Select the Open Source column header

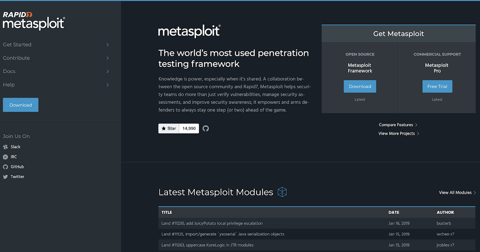point(360,54)
